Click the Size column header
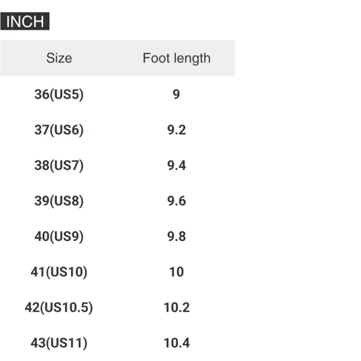This screenshot has height=361, width=361. [x=59, y=58]
